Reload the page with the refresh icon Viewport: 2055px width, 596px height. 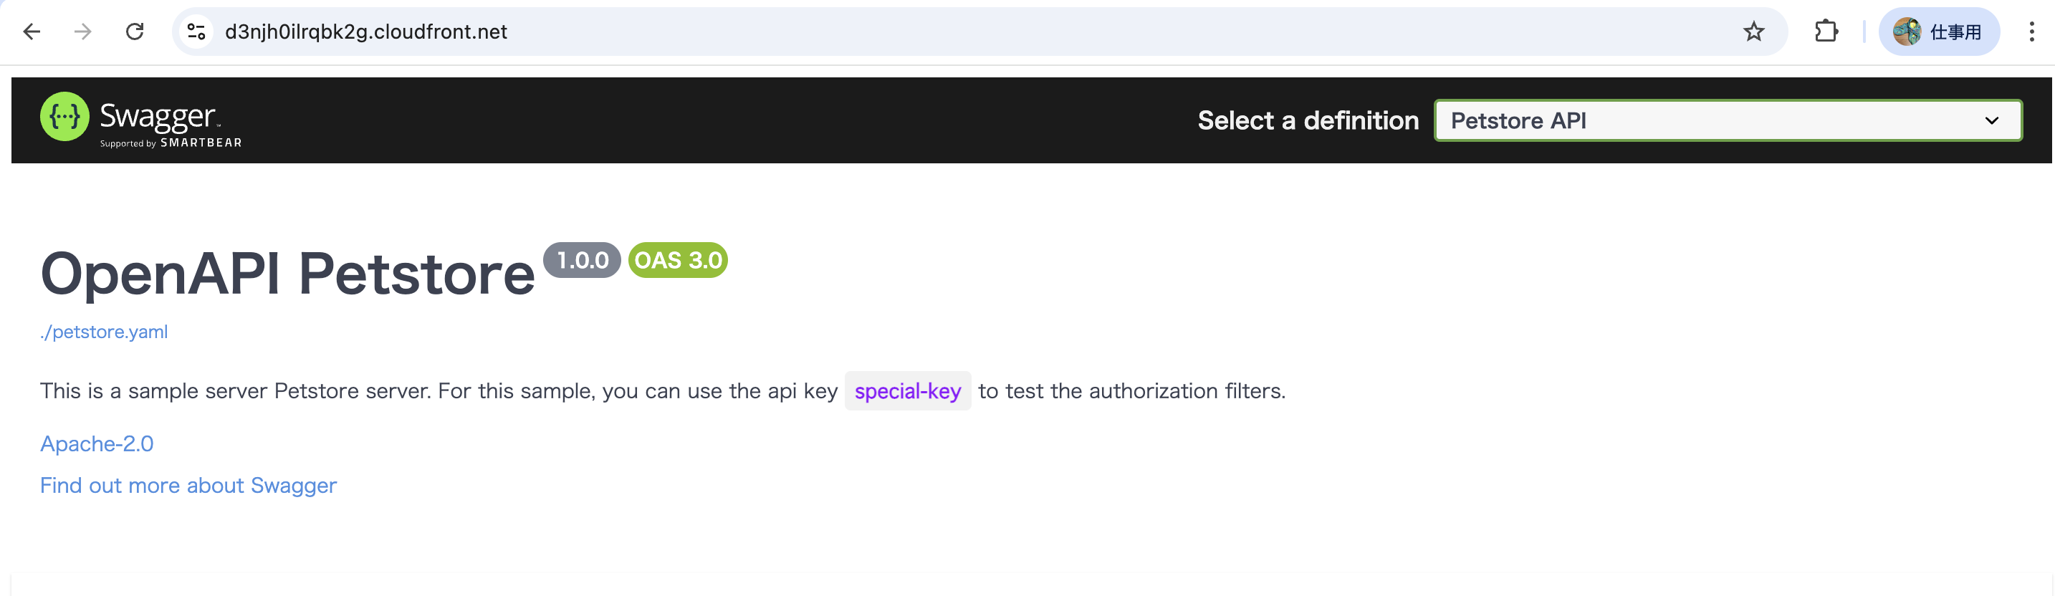(x=135, y=32)
